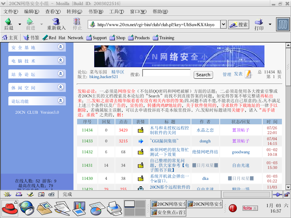Collapse the 论坛功能 sidebar section
This screenshot has height=218, width=291.
click(60, 101)
